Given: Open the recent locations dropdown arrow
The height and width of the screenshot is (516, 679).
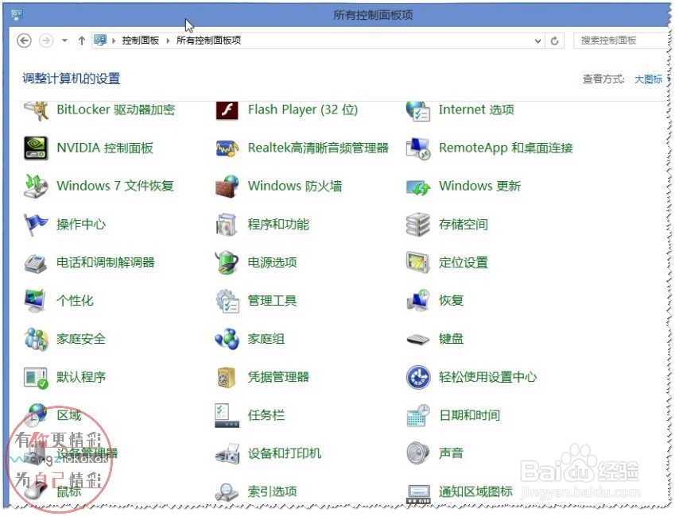Looking at the screenshot, I should click(64, 40).
